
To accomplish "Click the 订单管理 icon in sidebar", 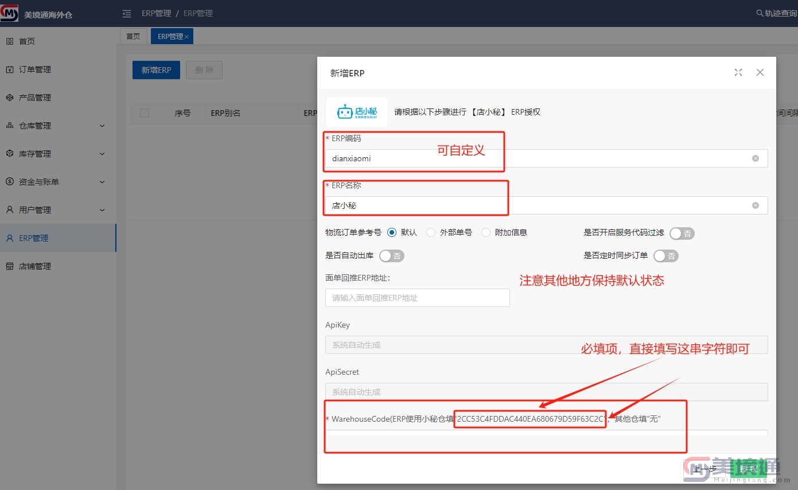I will coord(9,69).
